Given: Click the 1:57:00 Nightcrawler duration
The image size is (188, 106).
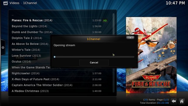Looking at the screenshot, I should (97, 73).
